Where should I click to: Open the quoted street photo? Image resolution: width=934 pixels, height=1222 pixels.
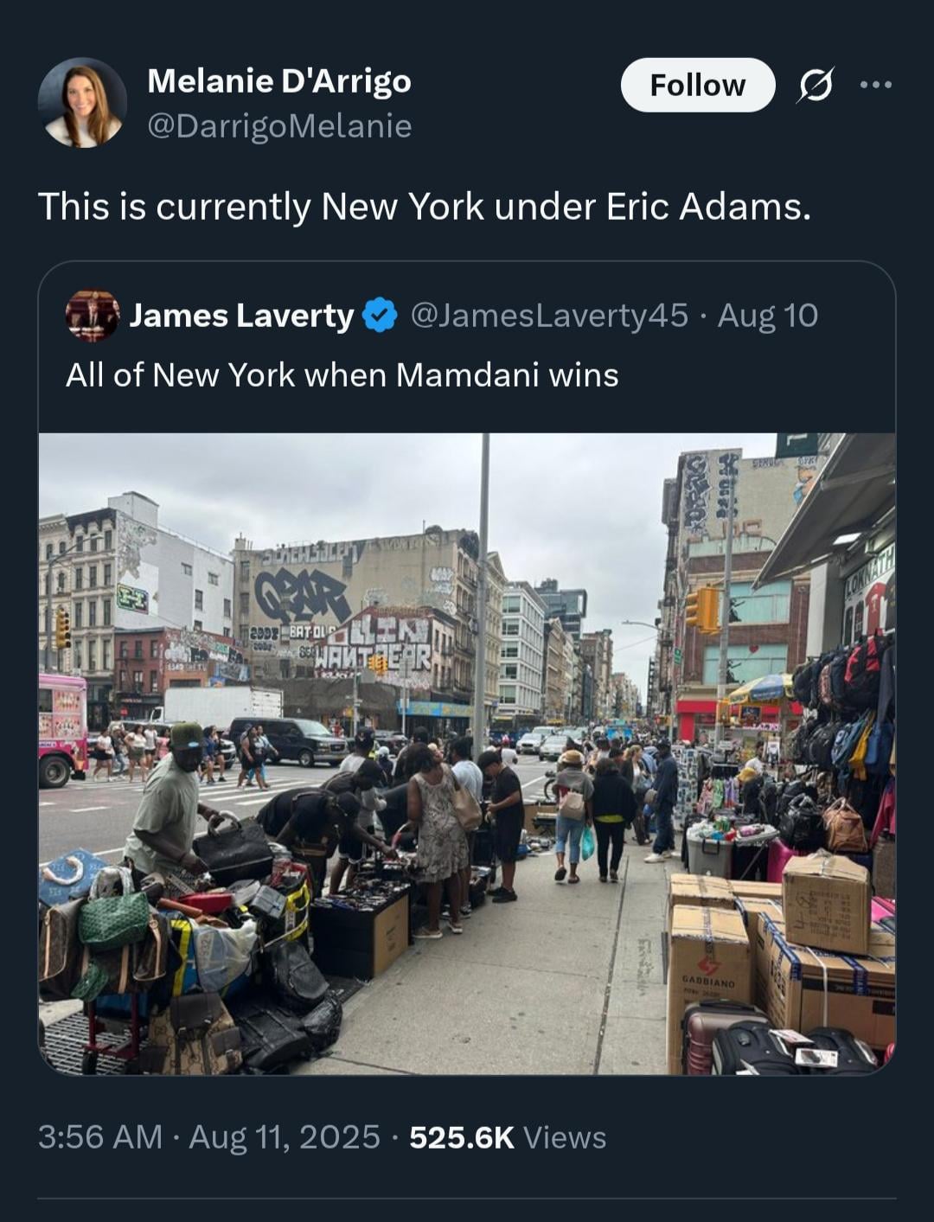coord(467,753)
